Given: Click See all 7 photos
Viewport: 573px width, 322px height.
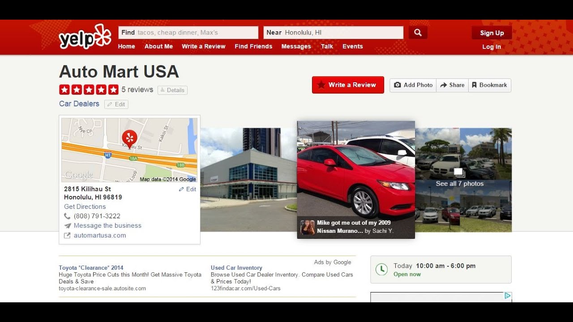Looking at the screenshot, I should pyautogui.click(x=460, y=184).
